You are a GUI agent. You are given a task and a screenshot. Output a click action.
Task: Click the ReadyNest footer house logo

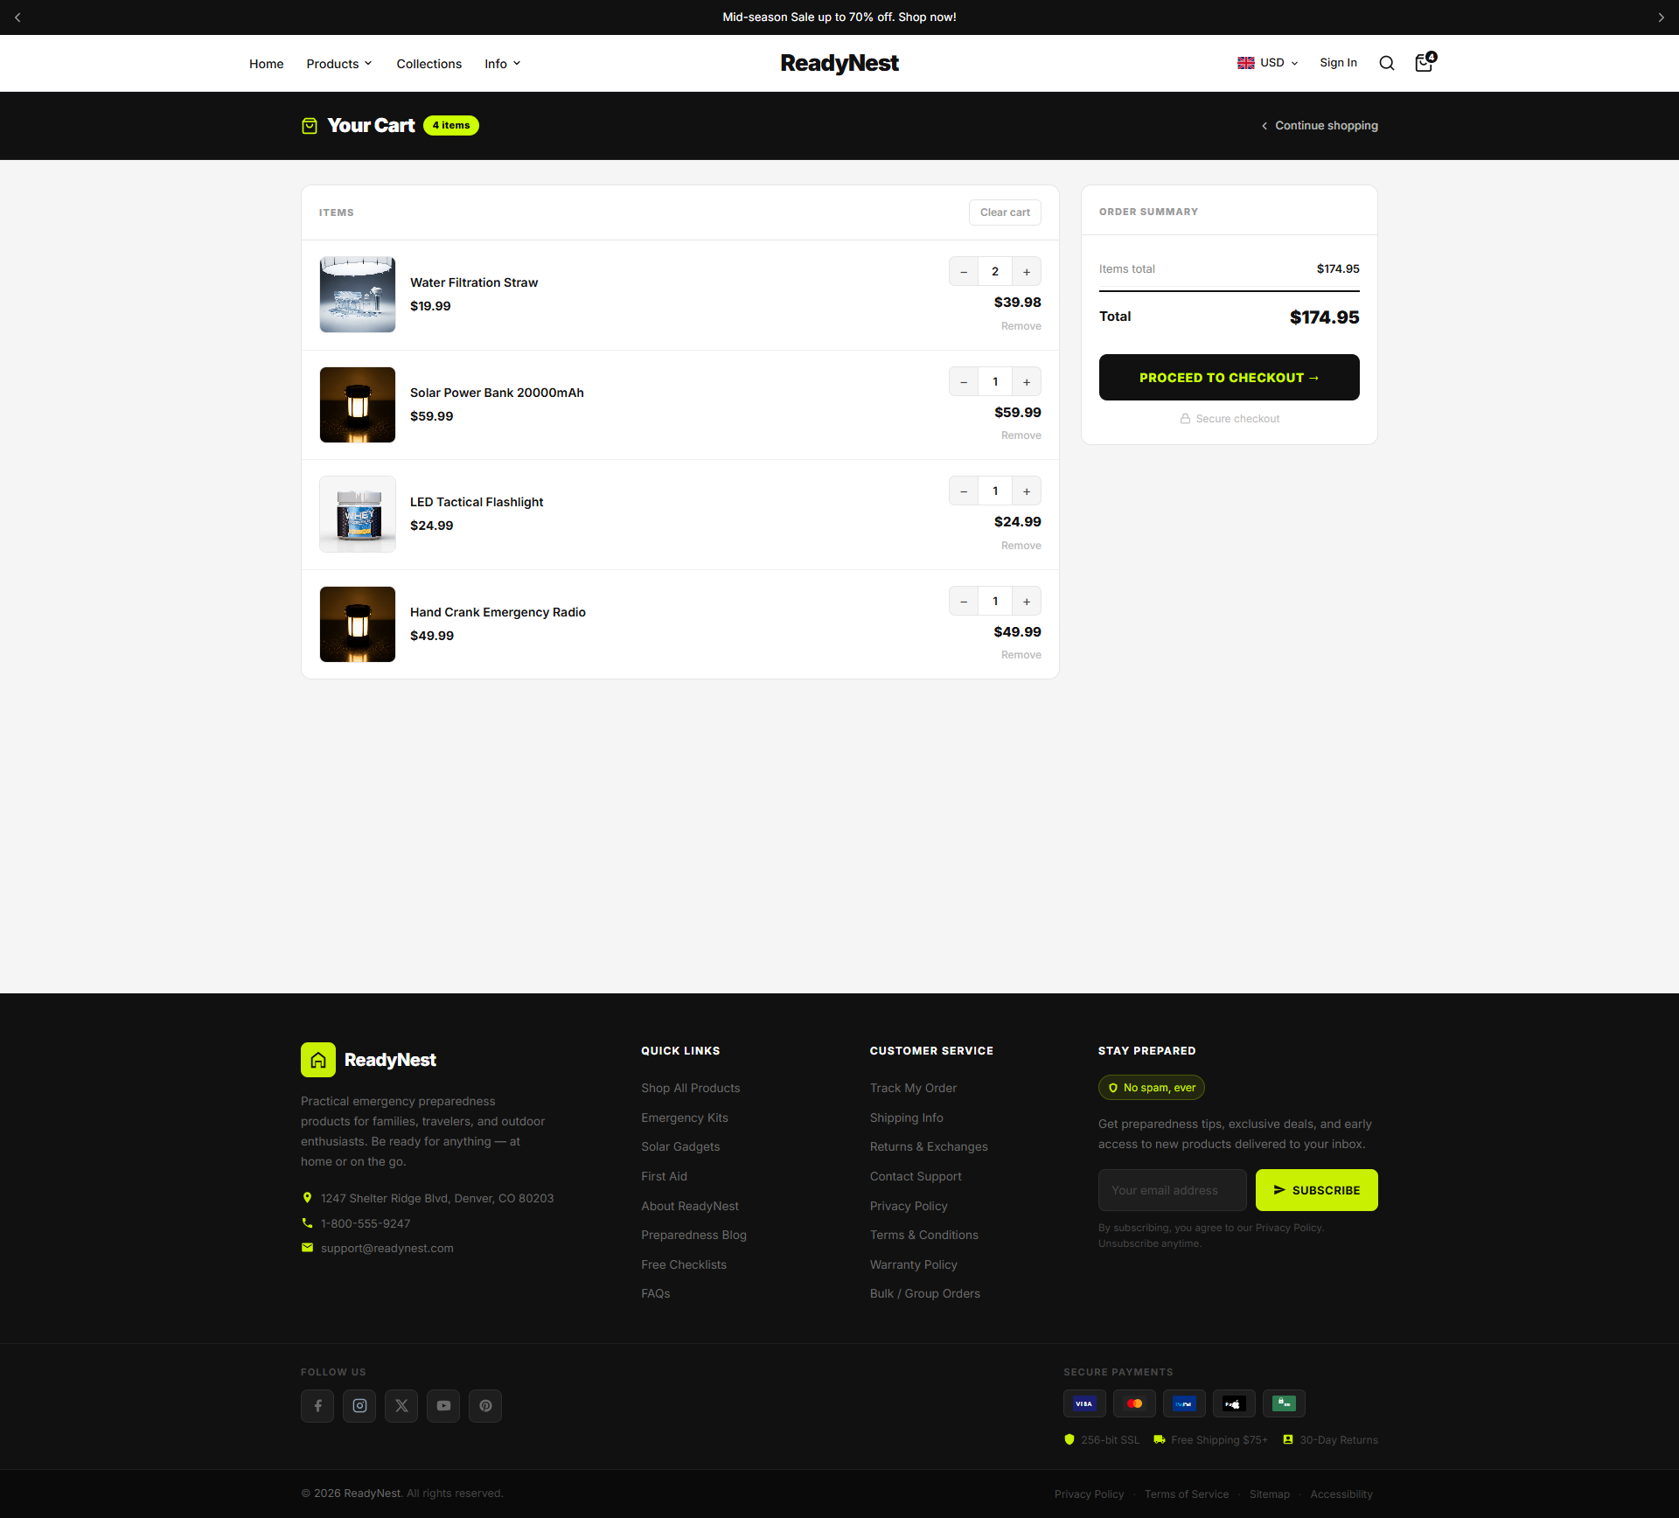[x=318, y=1060]
